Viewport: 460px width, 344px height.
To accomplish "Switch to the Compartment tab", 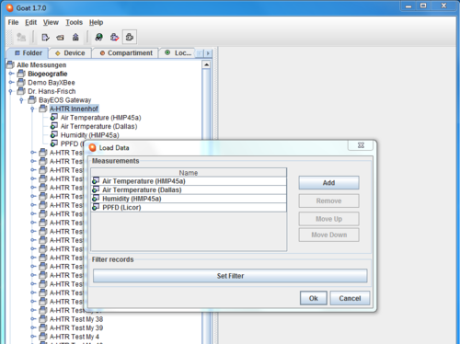I will pos(126,53).
